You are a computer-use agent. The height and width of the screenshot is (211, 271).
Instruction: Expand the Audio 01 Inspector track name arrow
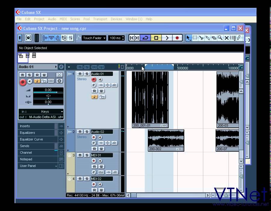tap(56, 67)
